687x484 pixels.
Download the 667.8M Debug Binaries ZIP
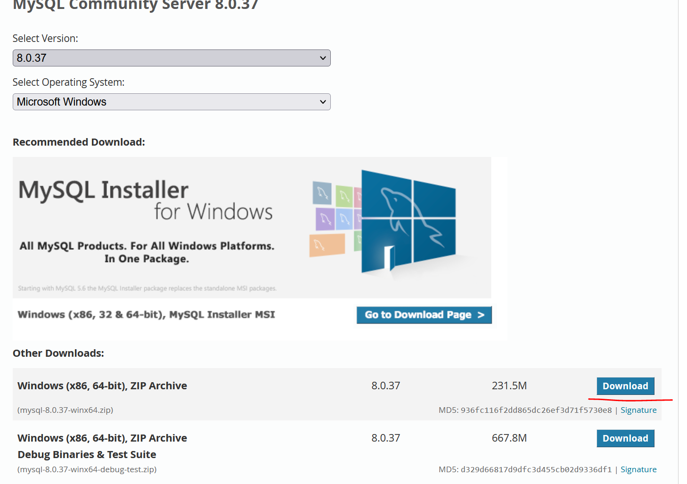[x=625, y=438]
